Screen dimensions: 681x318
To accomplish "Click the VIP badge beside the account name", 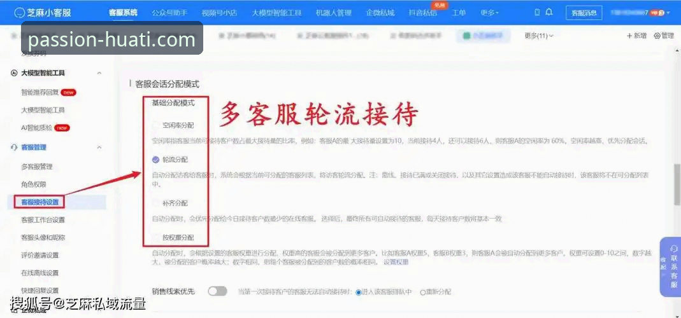I will pyautogui.click(x=657, y=13).
